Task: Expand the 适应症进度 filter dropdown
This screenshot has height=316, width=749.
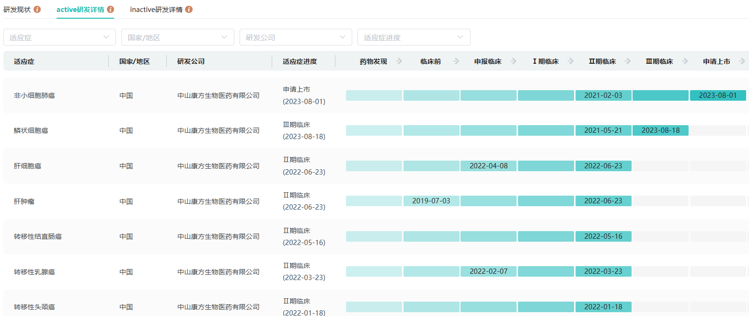Action: [414, 37]
